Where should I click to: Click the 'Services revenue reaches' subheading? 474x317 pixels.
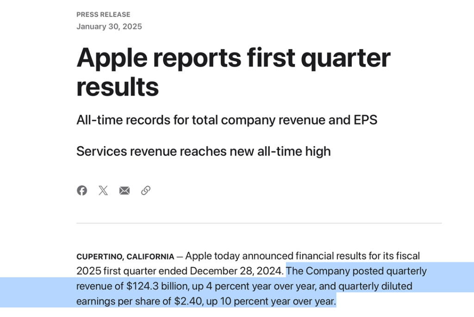tap(203, 151)
